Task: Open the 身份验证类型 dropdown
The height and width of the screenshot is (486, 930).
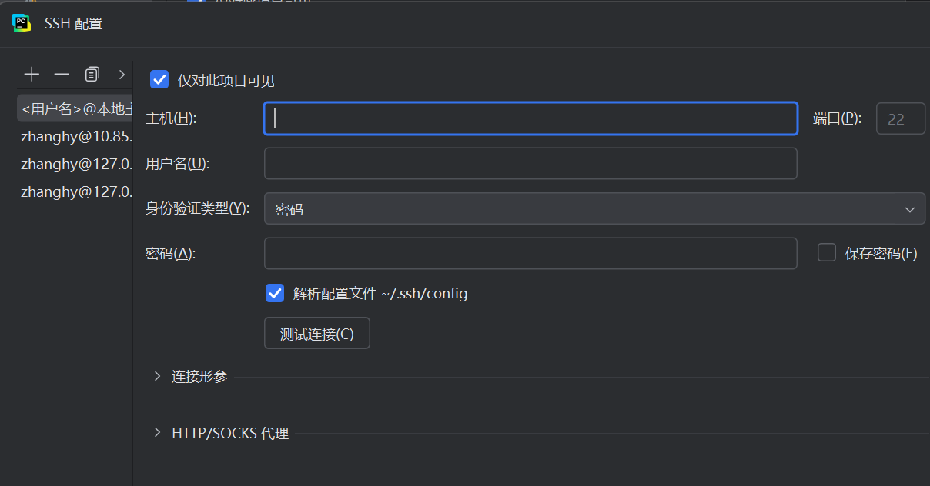Action: [x=594, y=209]
